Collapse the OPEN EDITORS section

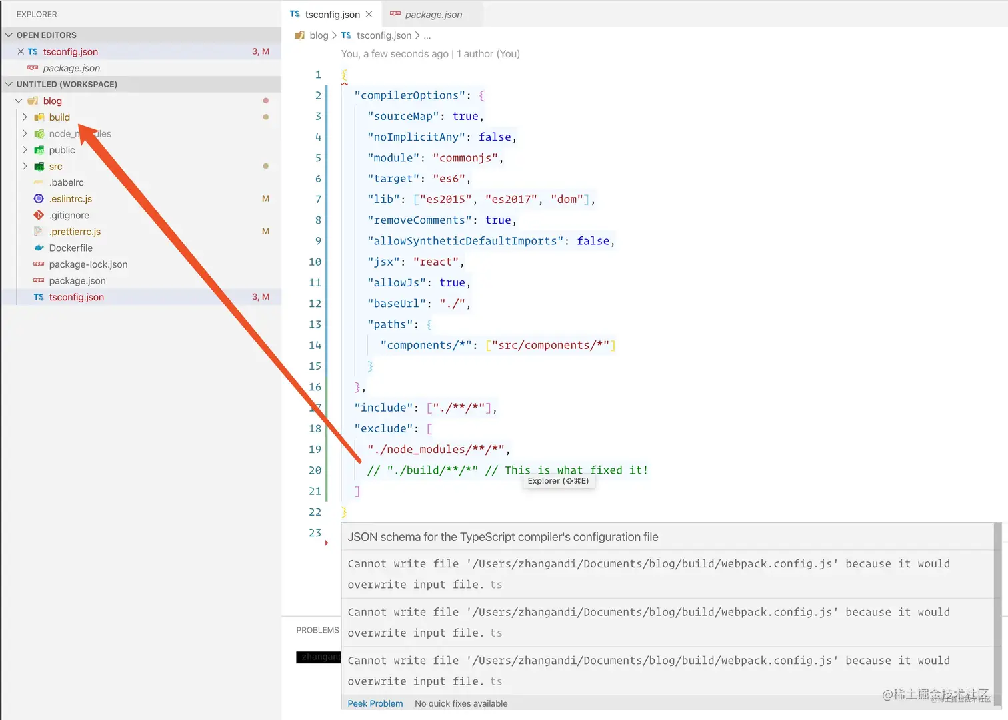click(x=9, y=35)
